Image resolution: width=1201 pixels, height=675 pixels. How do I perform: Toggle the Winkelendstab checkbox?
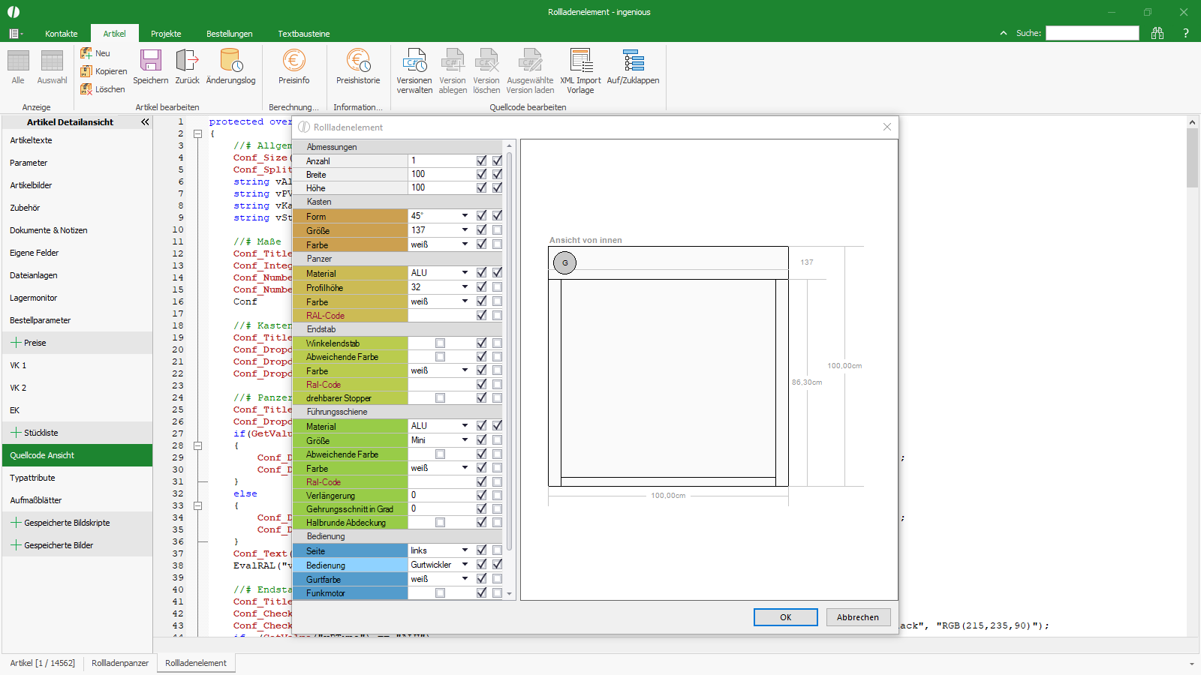click(x=441, y=343)
